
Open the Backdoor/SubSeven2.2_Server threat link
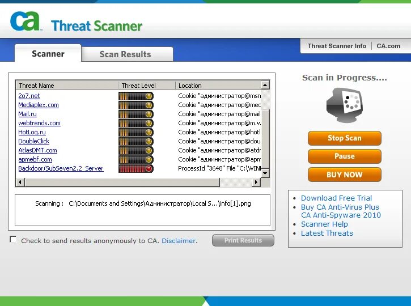61,168
